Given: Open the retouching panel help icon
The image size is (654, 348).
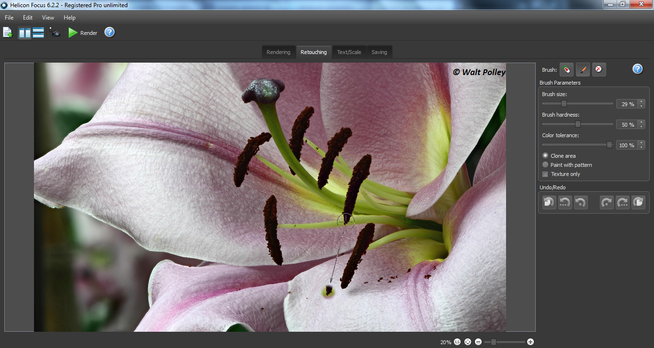Looking at the screenshot, I should click(637, 69).
